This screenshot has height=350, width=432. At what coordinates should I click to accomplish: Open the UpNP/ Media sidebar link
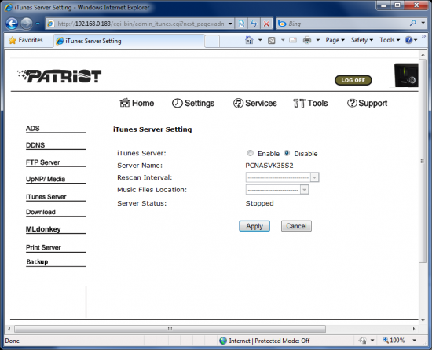coord(46,179)
